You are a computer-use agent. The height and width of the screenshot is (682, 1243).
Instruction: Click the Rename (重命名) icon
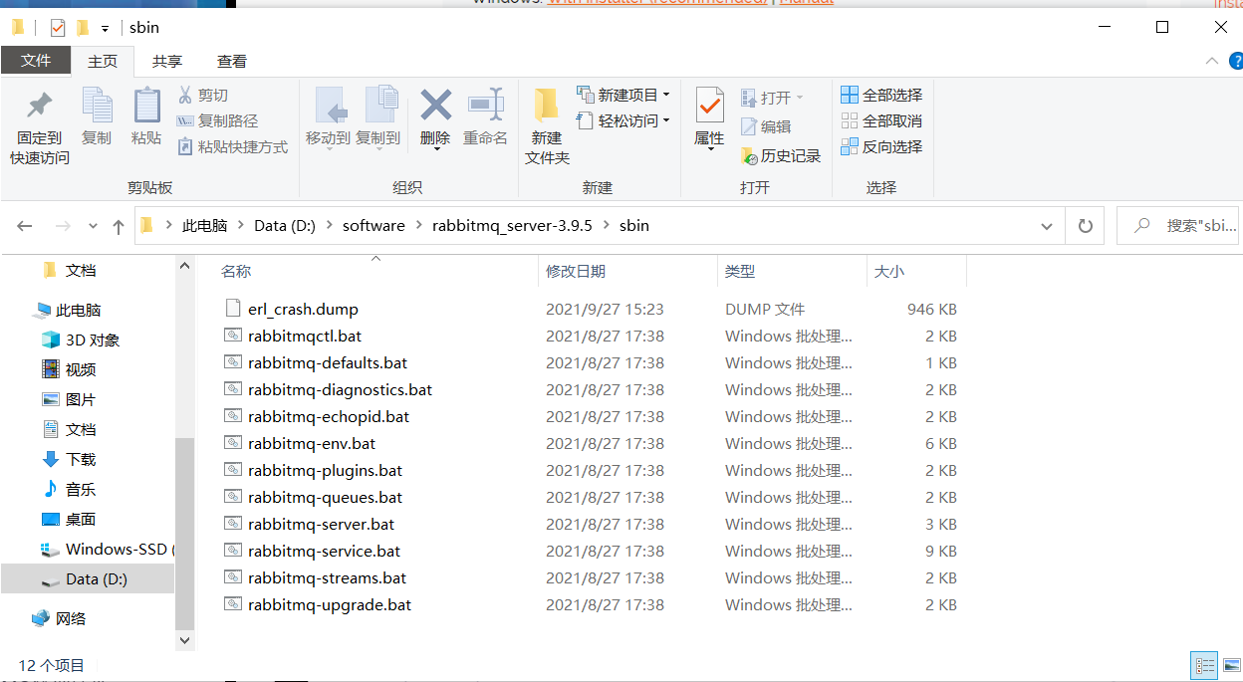485,104
